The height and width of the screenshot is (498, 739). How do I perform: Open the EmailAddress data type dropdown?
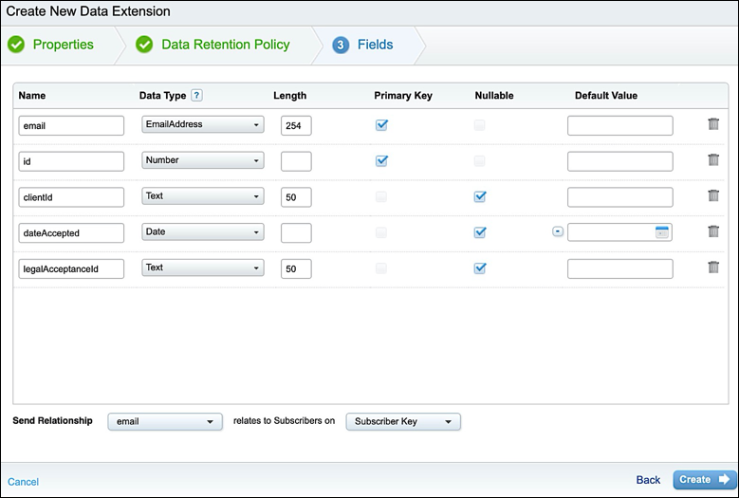[x=202, y=124]
